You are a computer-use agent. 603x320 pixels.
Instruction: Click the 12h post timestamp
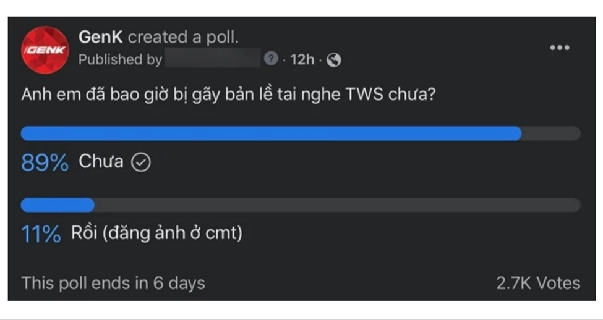[302, 60]
